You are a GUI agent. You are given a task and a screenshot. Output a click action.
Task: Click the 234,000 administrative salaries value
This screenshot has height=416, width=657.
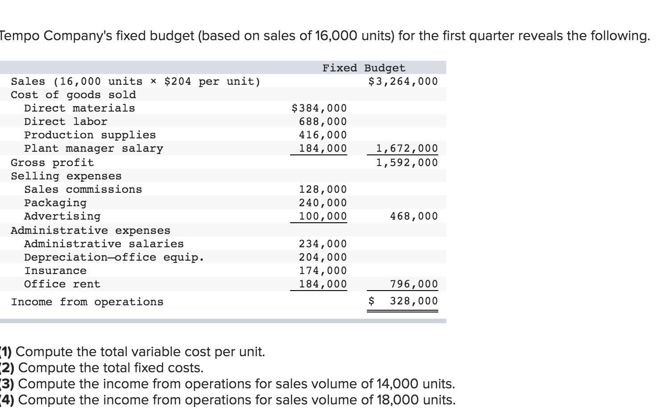323,244
